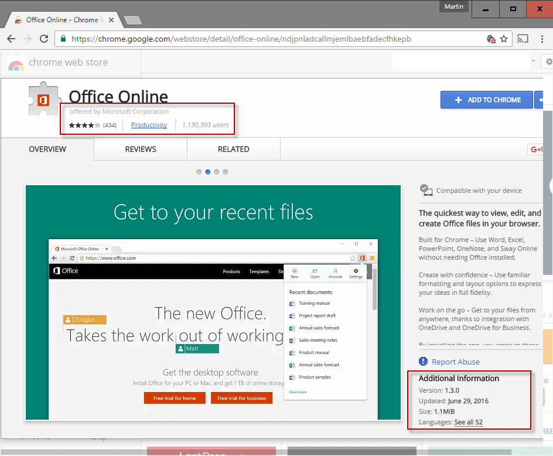Screen dimensions: 553x456
Task: Click the Office Online app icon in the address bar screenshot
Action: tap(361, 258)
